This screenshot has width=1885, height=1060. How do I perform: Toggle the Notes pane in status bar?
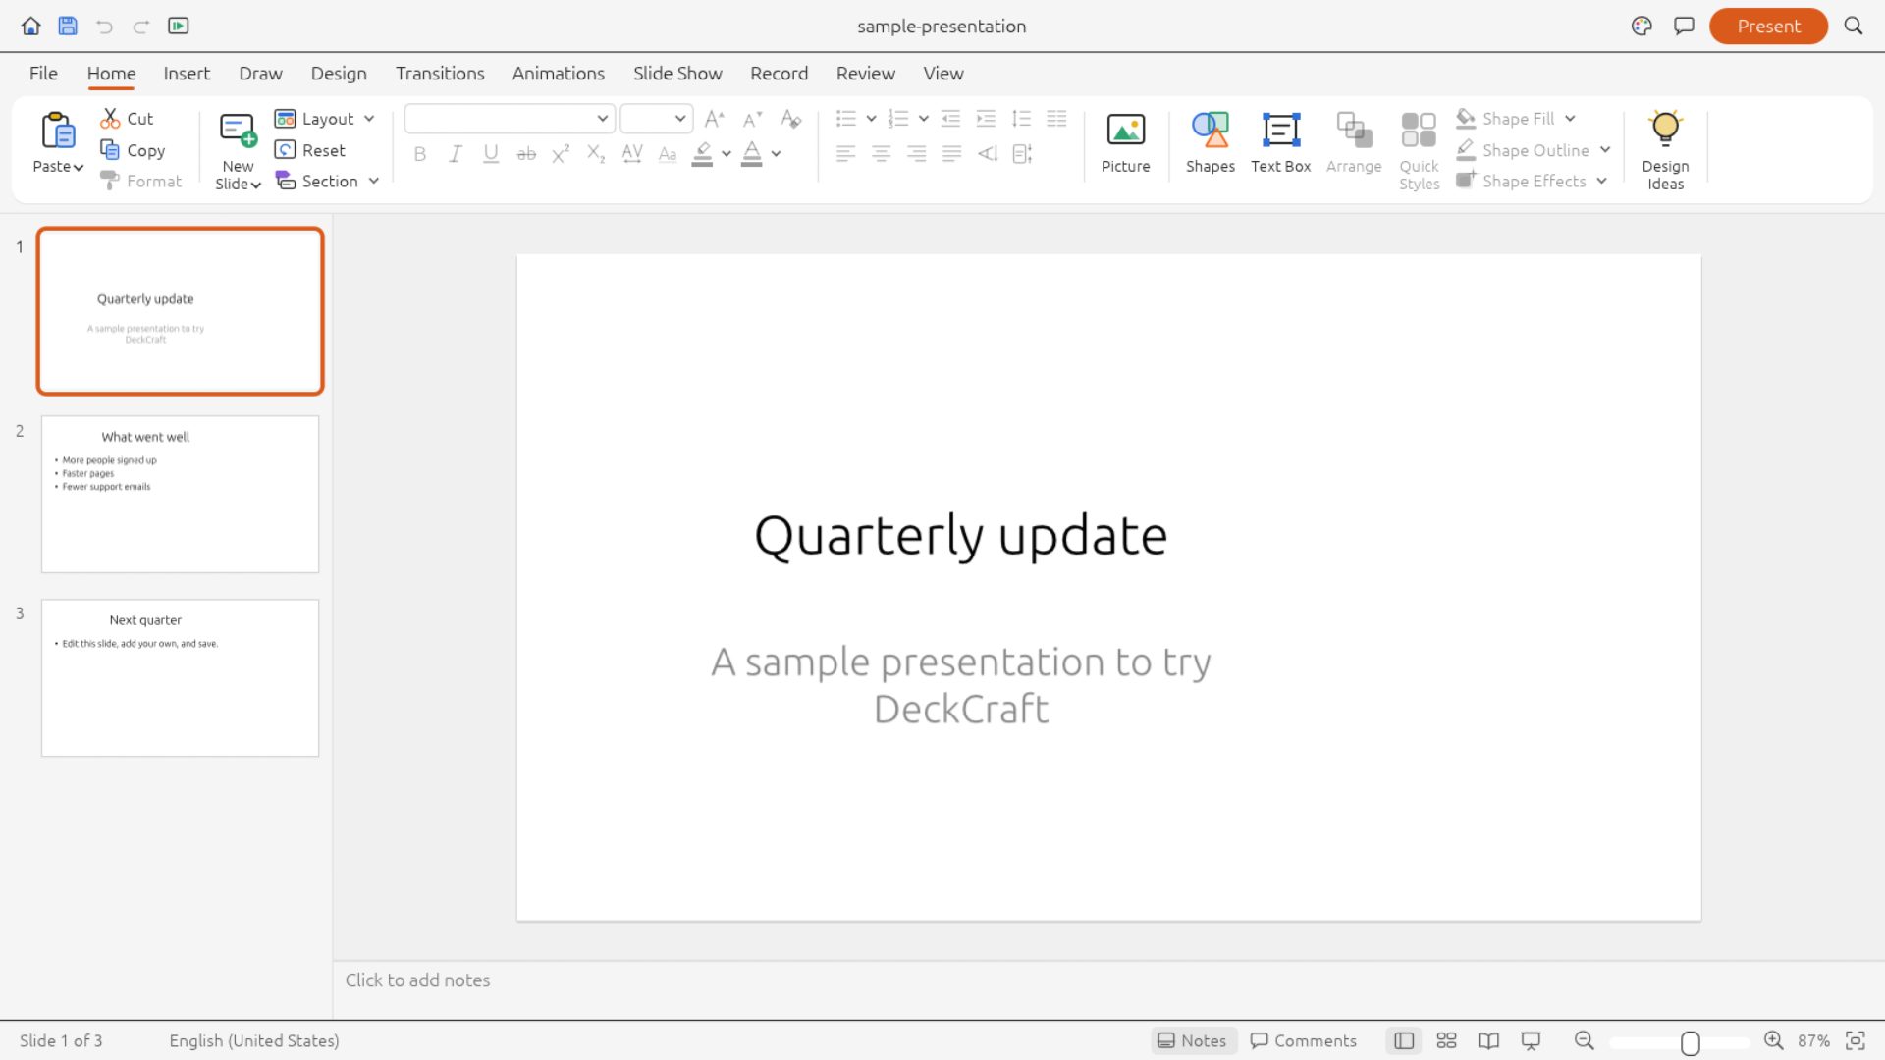(x=1193, y=1041)
